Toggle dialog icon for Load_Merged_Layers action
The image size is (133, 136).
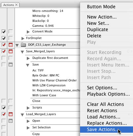pyautogui.click(x=11, y=114)
